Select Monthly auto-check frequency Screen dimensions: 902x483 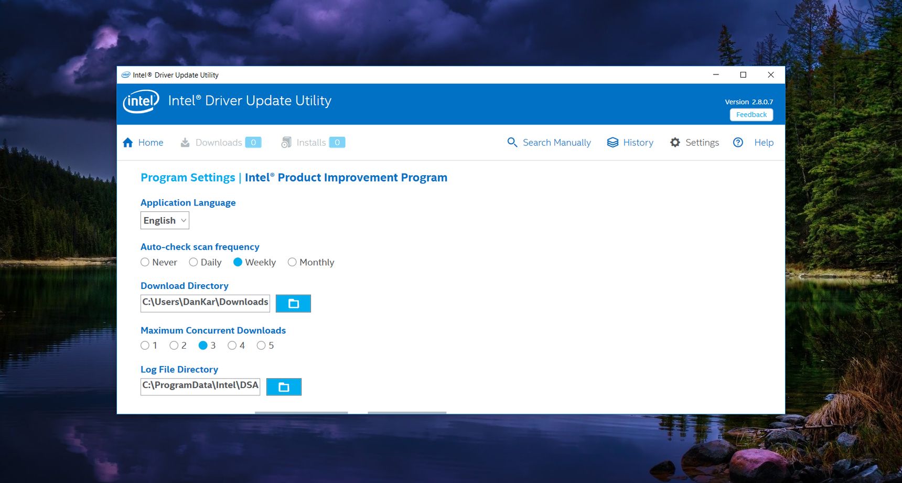[292, 262]
